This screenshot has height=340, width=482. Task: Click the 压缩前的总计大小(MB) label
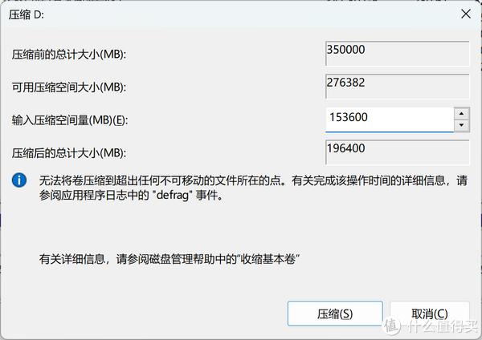69,55
